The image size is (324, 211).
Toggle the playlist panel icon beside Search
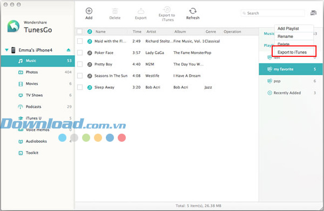(313, 13)
